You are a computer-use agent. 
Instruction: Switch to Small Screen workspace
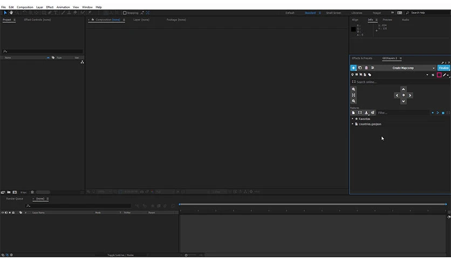coord(333,13)
